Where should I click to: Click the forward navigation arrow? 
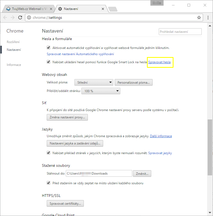point(13,17)
